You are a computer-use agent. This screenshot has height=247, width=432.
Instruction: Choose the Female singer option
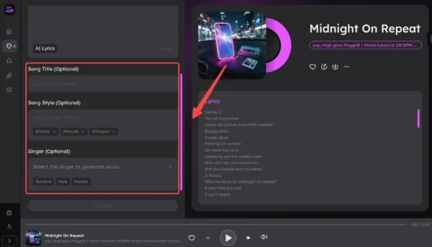coord(82,182)
